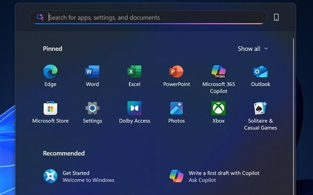
Task: Open the Excel pinned app
Action: pyautogui.click(x=135, y=71)
